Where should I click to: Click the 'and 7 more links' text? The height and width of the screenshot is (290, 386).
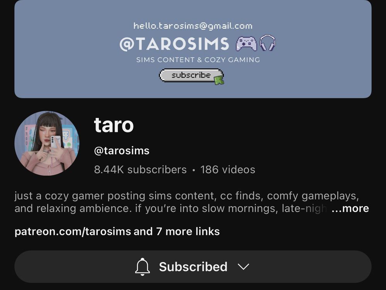pos(176,231)
